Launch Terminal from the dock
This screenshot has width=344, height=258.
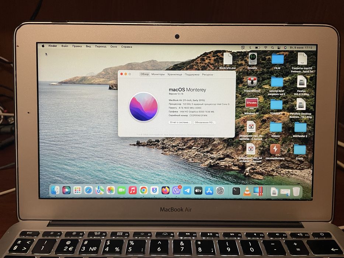236,191
